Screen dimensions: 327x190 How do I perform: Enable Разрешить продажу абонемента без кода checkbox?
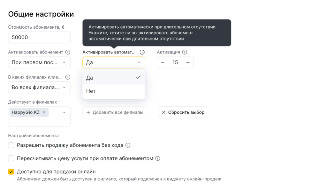tap(11, 145)
